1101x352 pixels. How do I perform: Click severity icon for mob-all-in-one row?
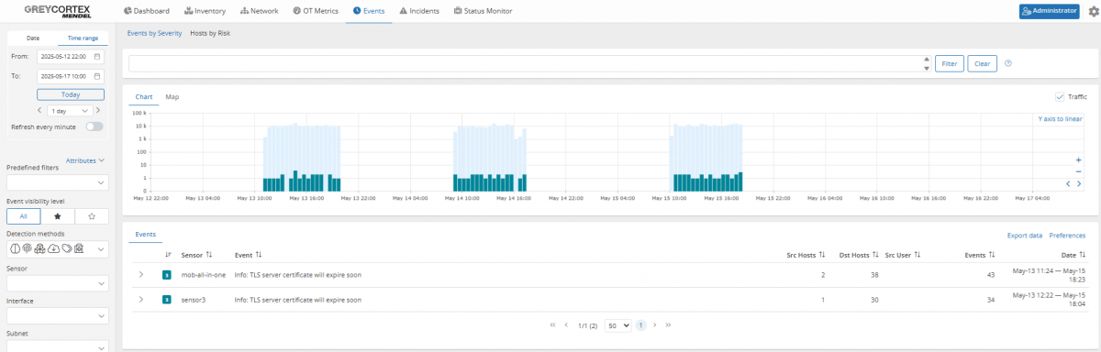[x=167, y=274]
